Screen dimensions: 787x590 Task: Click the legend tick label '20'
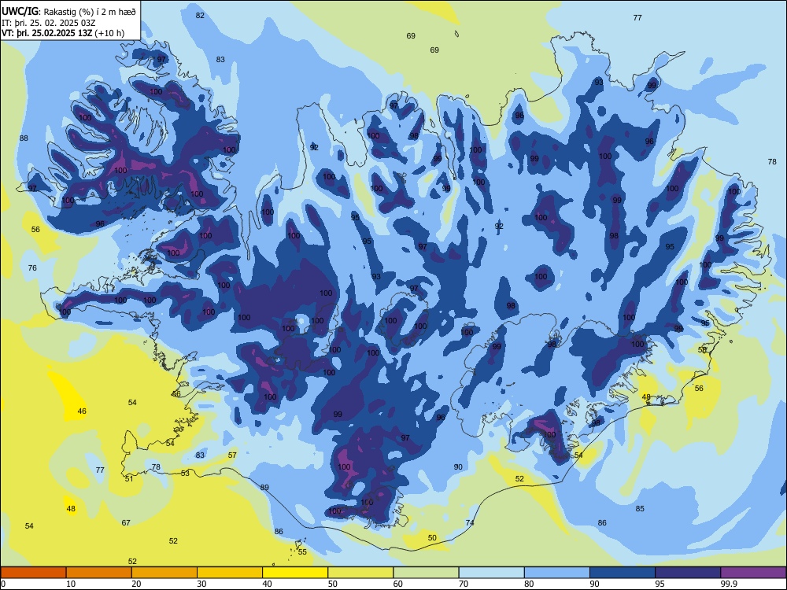coord(136,584)
